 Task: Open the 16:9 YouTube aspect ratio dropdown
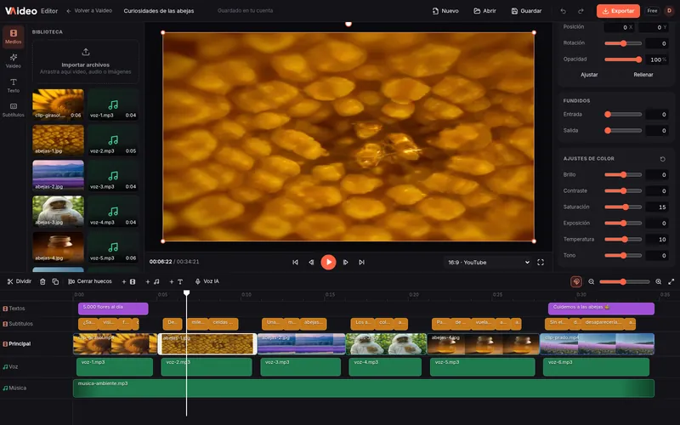(488, 263)
